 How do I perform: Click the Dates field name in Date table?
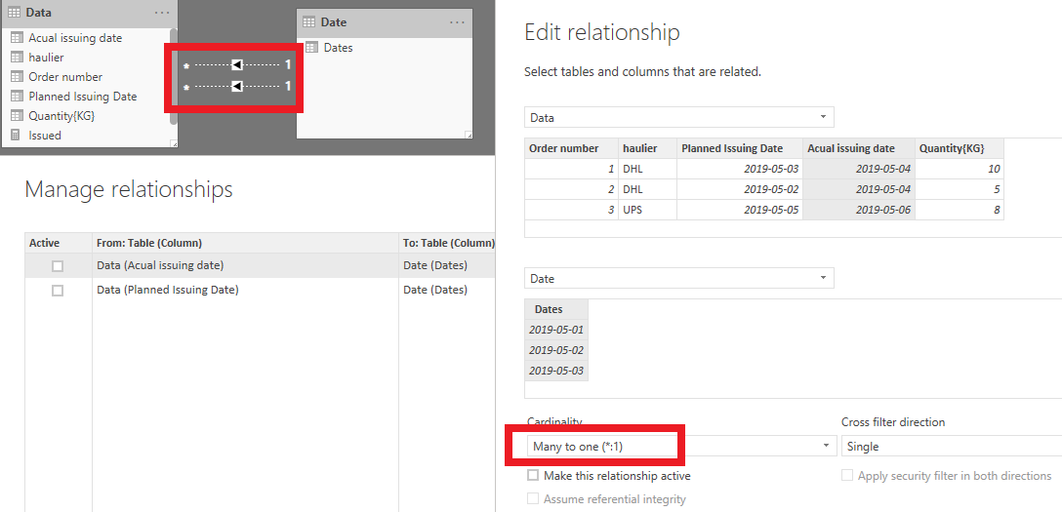click(x=338, y=48)
